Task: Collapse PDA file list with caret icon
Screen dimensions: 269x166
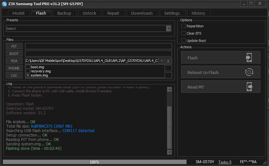Action: pyautogui.click(x=162, y=61)
